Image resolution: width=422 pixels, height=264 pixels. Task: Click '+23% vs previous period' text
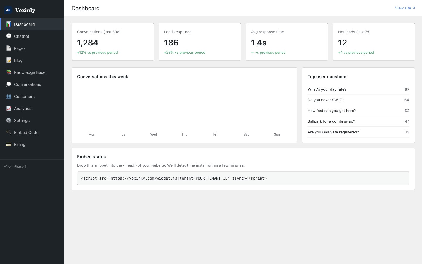pyautogui.click(x=185, y=53)
